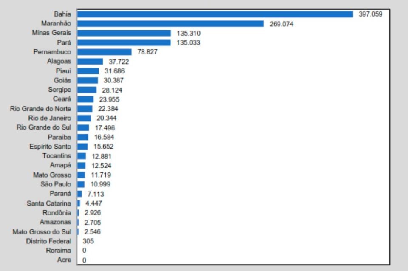Select the value 20.344

point(107,118)
